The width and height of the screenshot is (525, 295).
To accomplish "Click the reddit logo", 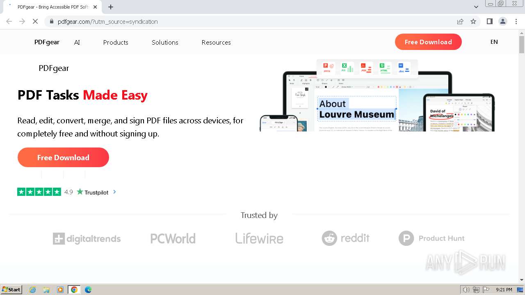I will click(x=345, y=238).
